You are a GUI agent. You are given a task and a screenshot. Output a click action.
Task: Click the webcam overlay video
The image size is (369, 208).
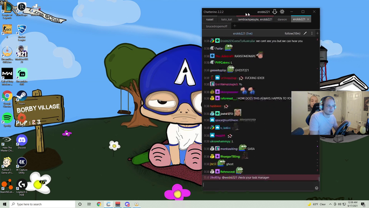pyautogui.click(x=330, y=113)
